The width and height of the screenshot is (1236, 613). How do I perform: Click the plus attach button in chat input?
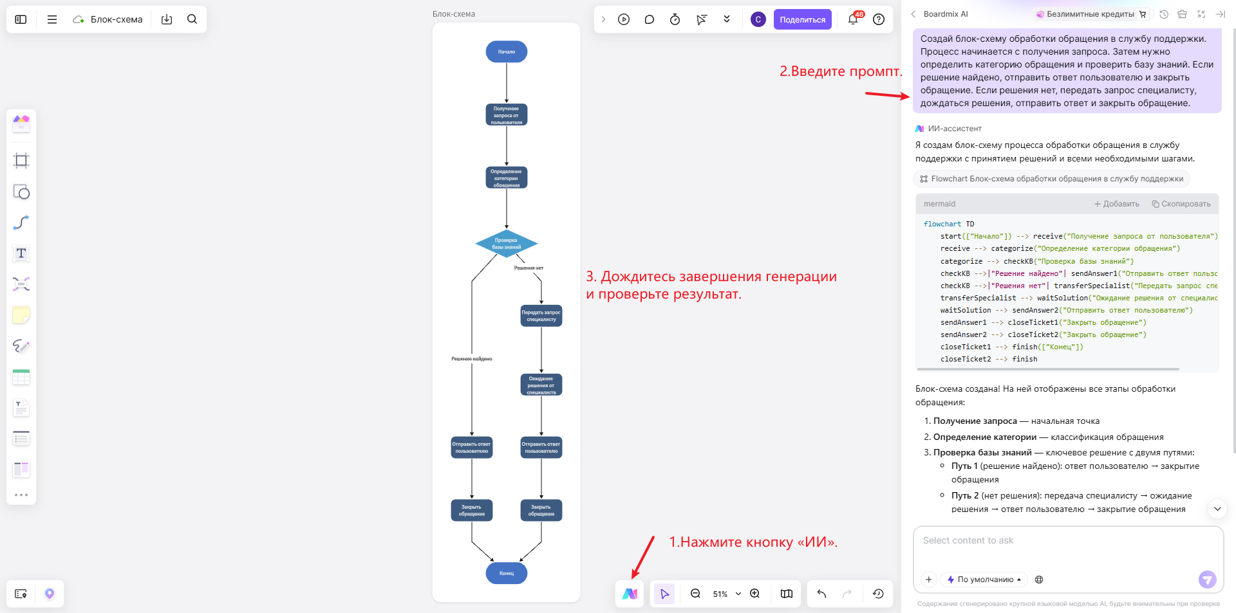[x=928, y=580]
